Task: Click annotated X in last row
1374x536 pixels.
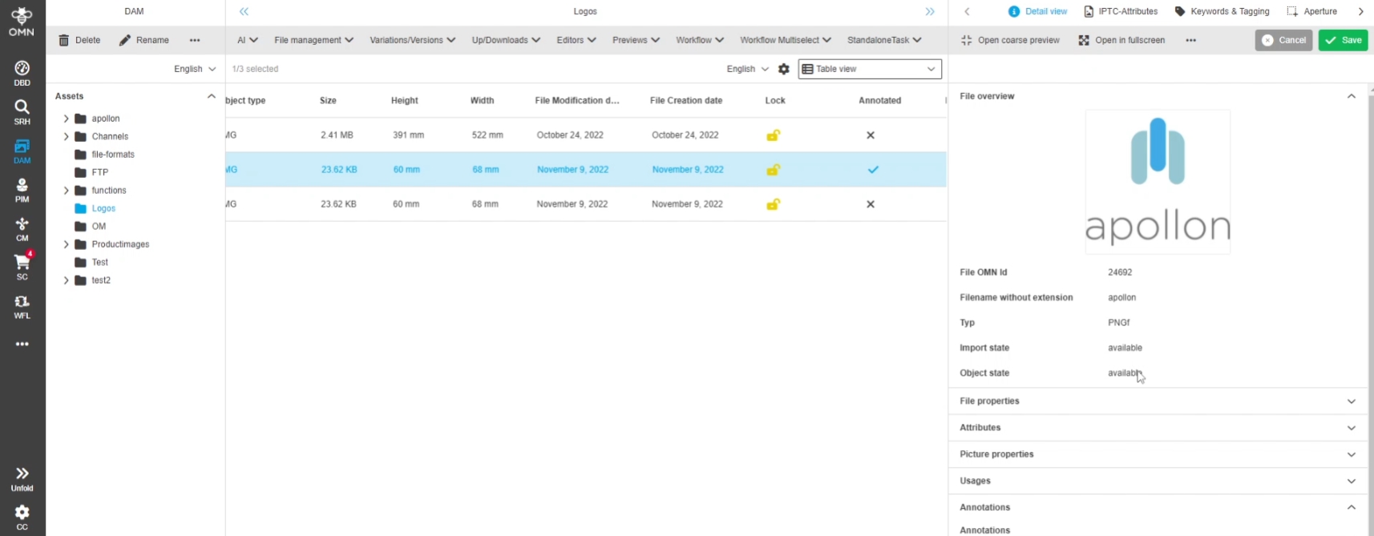Action: pos(871,204)
